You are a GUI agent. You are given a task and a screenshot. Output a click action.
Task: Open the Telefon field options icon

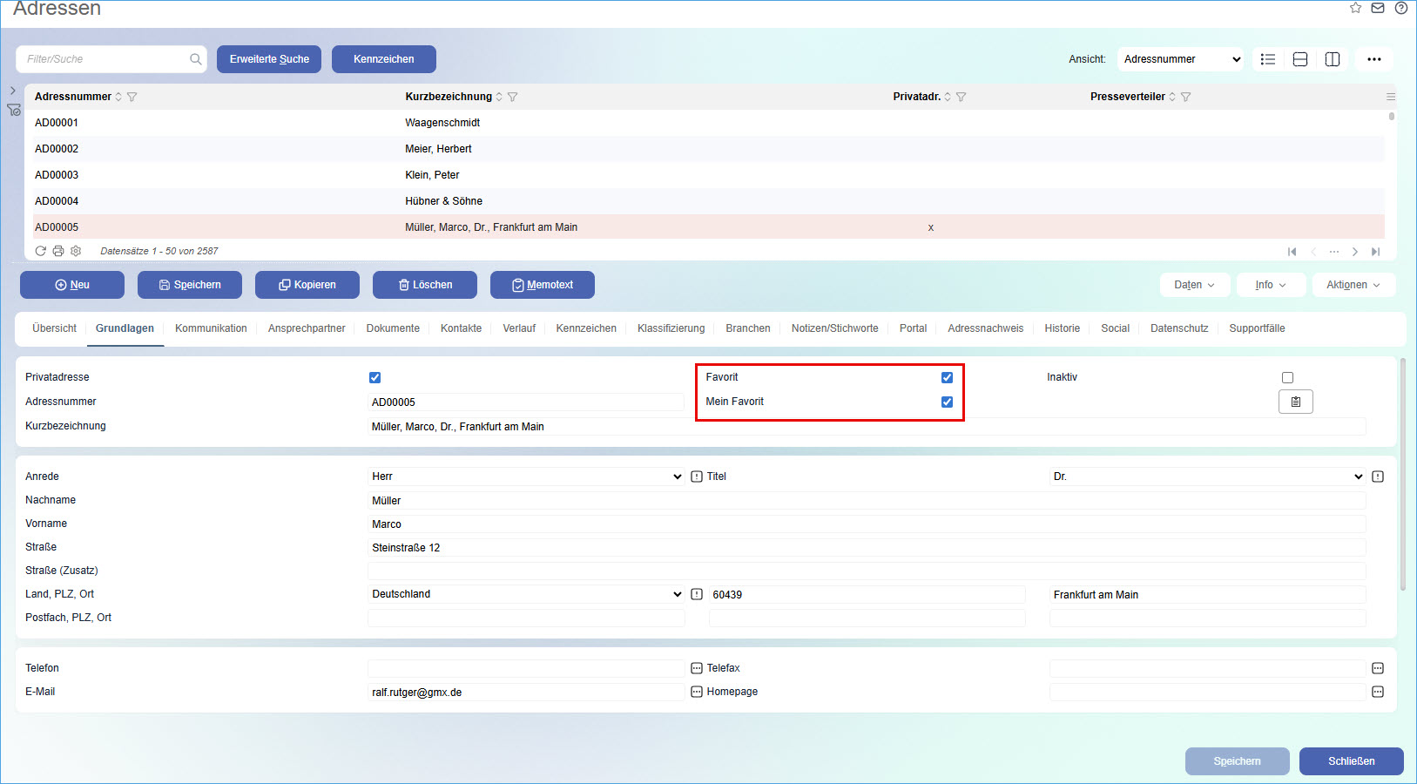point(697,668)
